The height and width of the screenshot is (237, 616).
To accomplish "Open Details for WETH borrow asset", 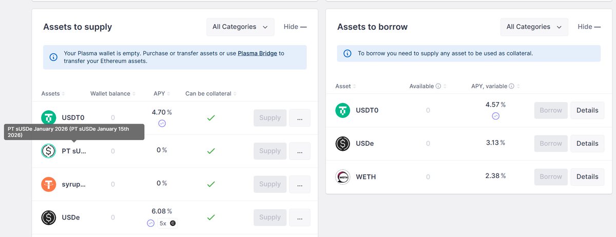I will (587, 176).
